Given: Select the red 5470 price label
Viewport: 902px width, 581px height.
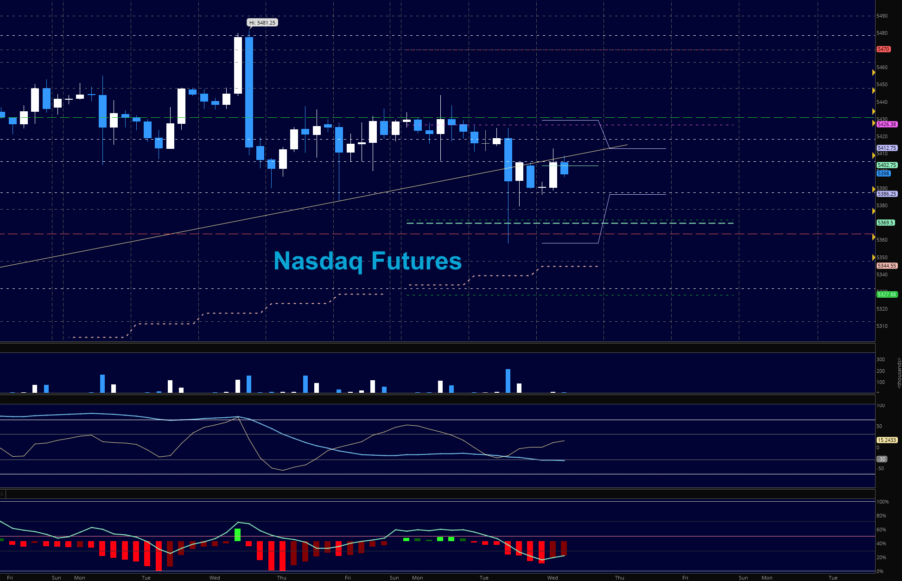Looking at the screenshot, I should 883,49.
